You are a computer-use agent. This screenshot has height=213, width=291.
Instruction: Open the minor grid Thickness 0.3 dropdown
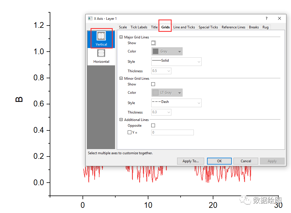pyautogui.click(x=161, y=112)
